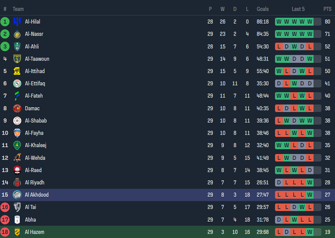The height and width of the screenshot is (238, 335).
Task: Click the Al-Taawoun club crest icon
Action: [x=17, y=59]
